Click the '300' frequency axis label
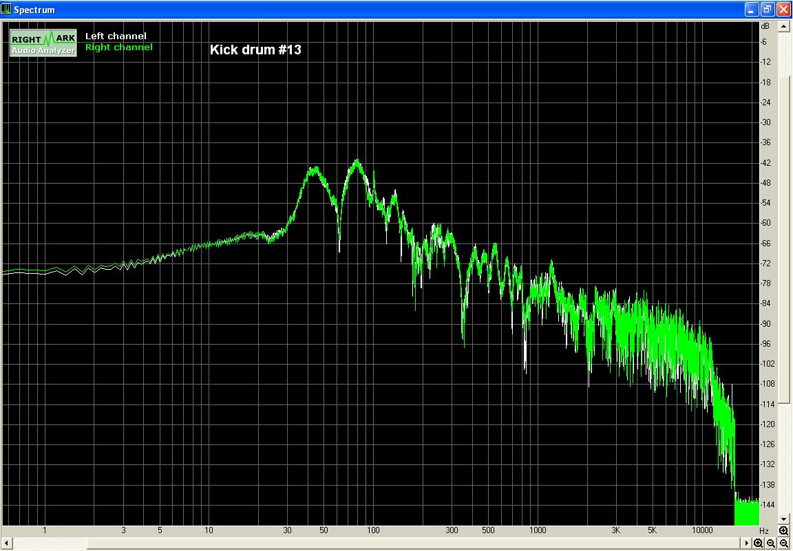 click(452, 530)
